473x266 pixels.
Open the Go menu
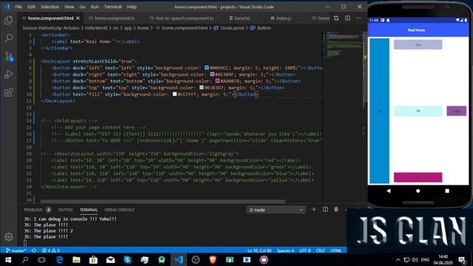[82, 7]
